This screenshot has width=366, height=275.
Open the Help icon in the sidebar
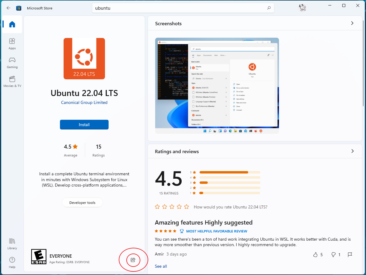[12, 263]
